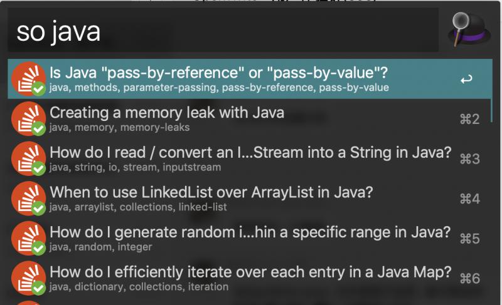Click Stack Overflow icon beside memory leak result

(x=28, y=119)
